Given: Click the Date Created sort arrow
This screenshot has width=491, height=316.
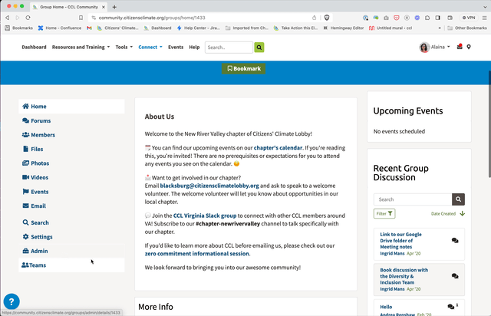Looking at the screenshot, I should coord(462,213).
